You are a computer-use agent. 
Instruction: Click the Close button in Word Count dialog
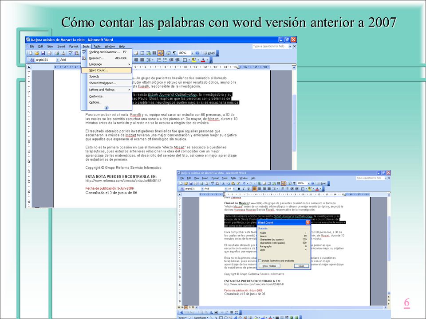pyautogui.click(x=301, y=266)
